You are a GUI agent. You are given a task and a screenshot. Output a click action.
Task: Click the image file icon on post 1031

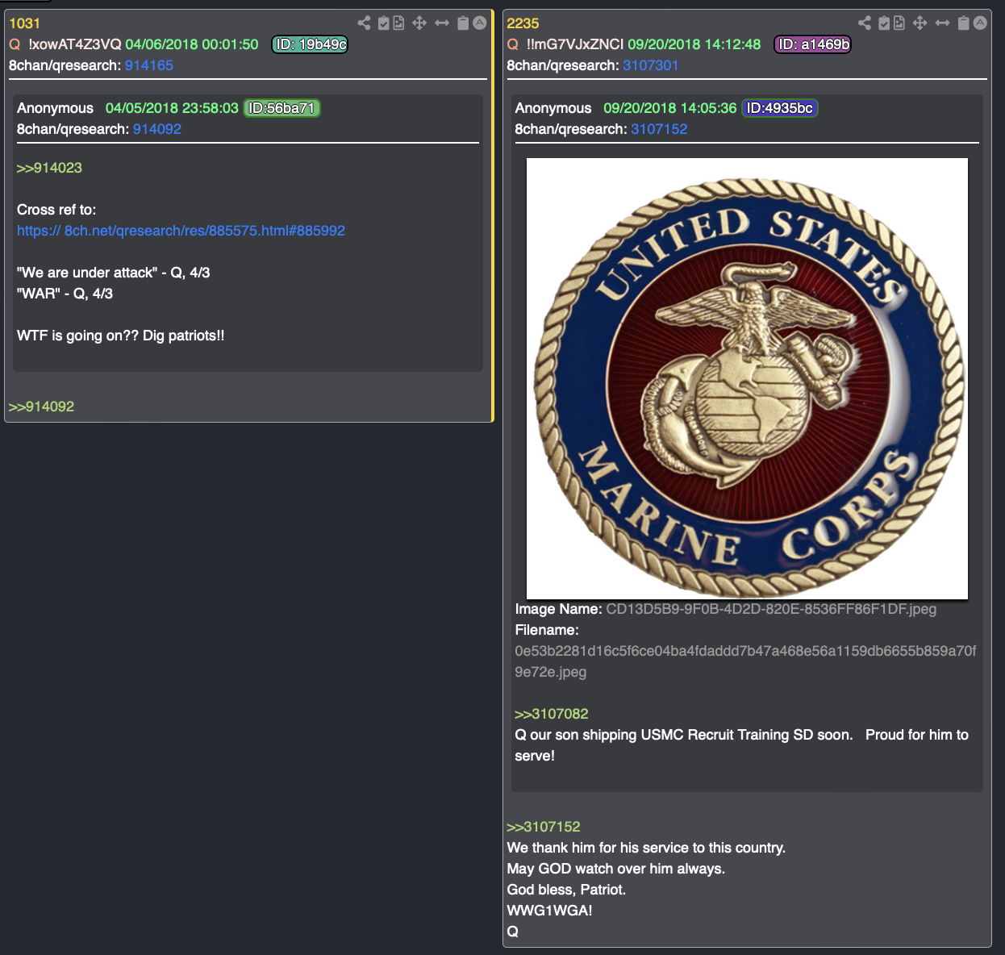pos(398,23)
